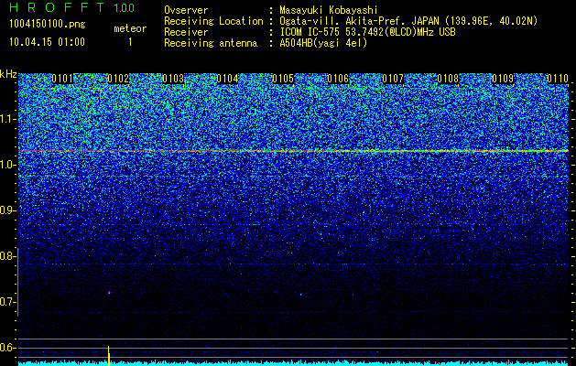Click the red-yellow carrier line near 1.03 kHz

pos(293,151)
